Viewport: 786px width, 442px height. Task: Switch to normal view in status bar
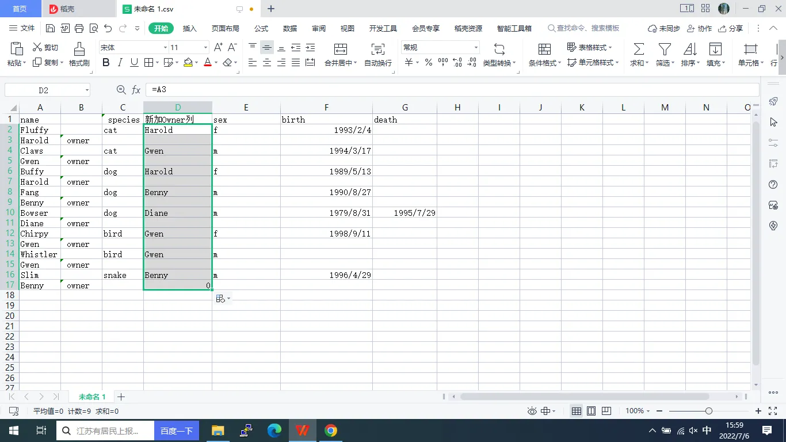[576, 411]
